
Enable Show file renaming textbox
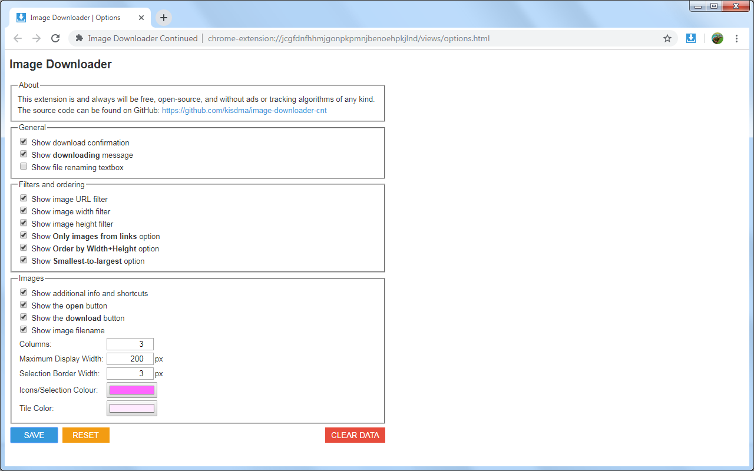tap(24, 167)
